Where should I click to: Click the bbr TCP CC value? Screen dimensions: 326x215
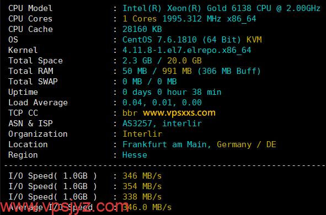point(130,113)
